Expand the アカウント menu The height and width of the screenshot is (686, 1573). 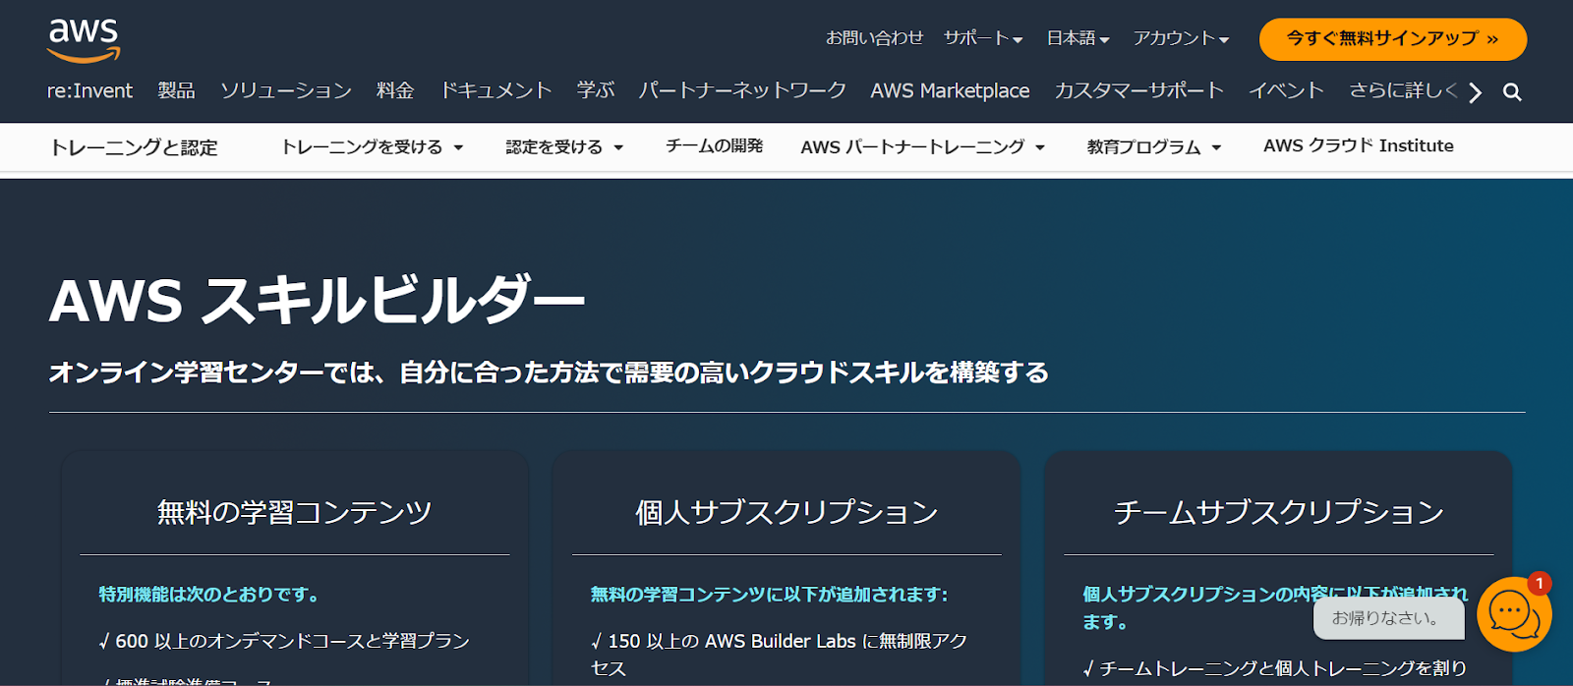click(1181, 38)
